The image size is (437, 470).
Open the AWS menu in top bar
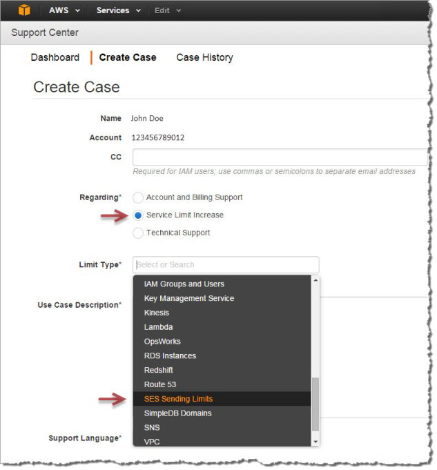click(64, 10)
